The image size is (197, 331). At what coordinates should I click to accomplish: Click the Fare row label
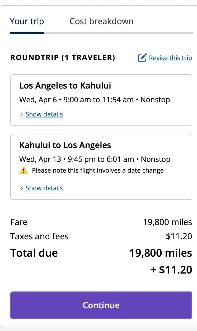pyautogui.click(x=19, y=222)
